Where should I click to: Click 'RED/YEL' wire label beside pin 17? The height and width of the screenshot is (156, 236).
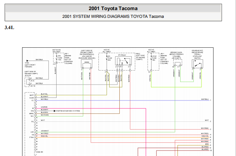45,136
